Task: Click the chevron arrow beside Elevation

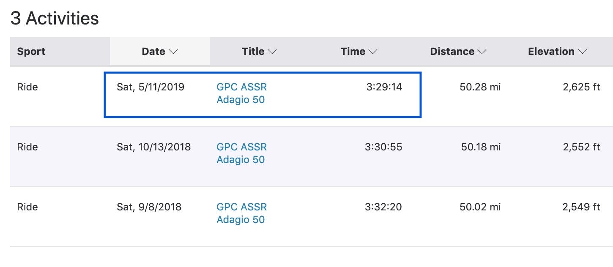Action: coord(583,52)
